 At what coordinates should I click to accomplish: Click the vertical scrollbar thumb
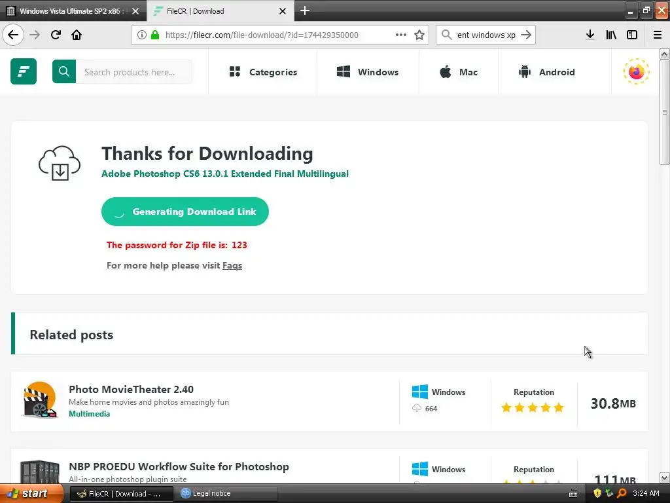pos(664,112)
